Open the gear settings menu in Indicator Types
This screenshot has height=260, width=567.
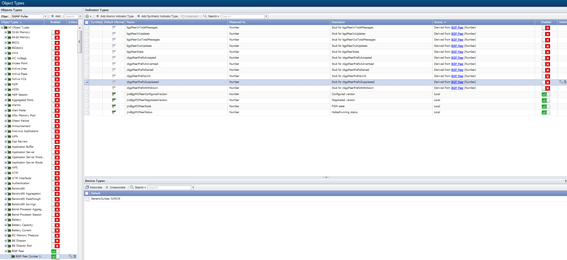(x=88, y=16)
